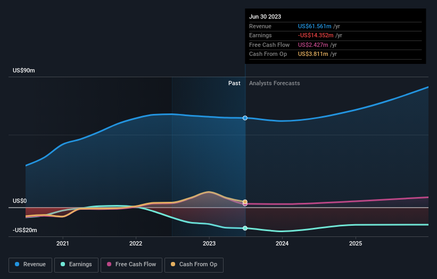
Task: Click the Past label on chart
Action: (x=234, y=84)
